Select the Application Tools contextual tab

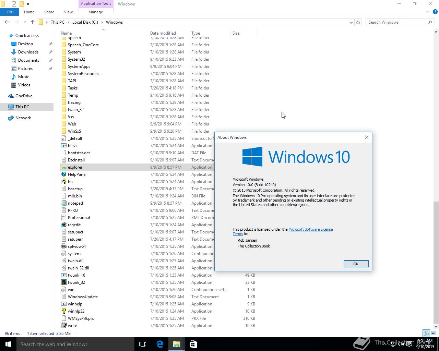coord(96,3)
